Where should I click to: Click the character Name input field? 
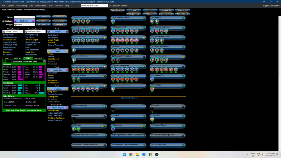[24, 17]
